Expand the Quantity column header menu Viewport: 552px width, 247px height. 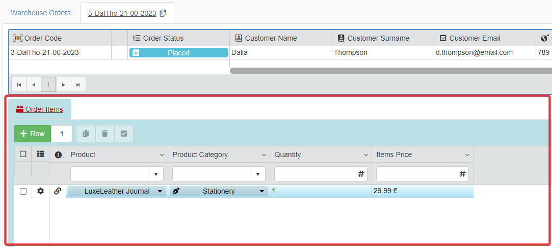pyautogui.click(x=366, y=155)
